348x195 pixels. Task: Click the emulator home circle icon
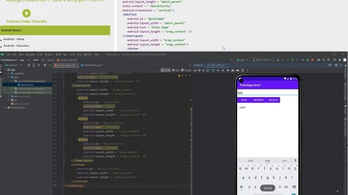coord(223,70)
